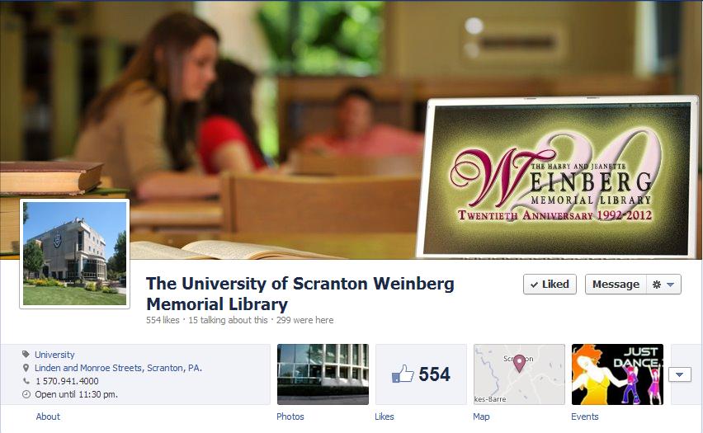
Task: Click the tag icon next to University
Action: point(26,354)
